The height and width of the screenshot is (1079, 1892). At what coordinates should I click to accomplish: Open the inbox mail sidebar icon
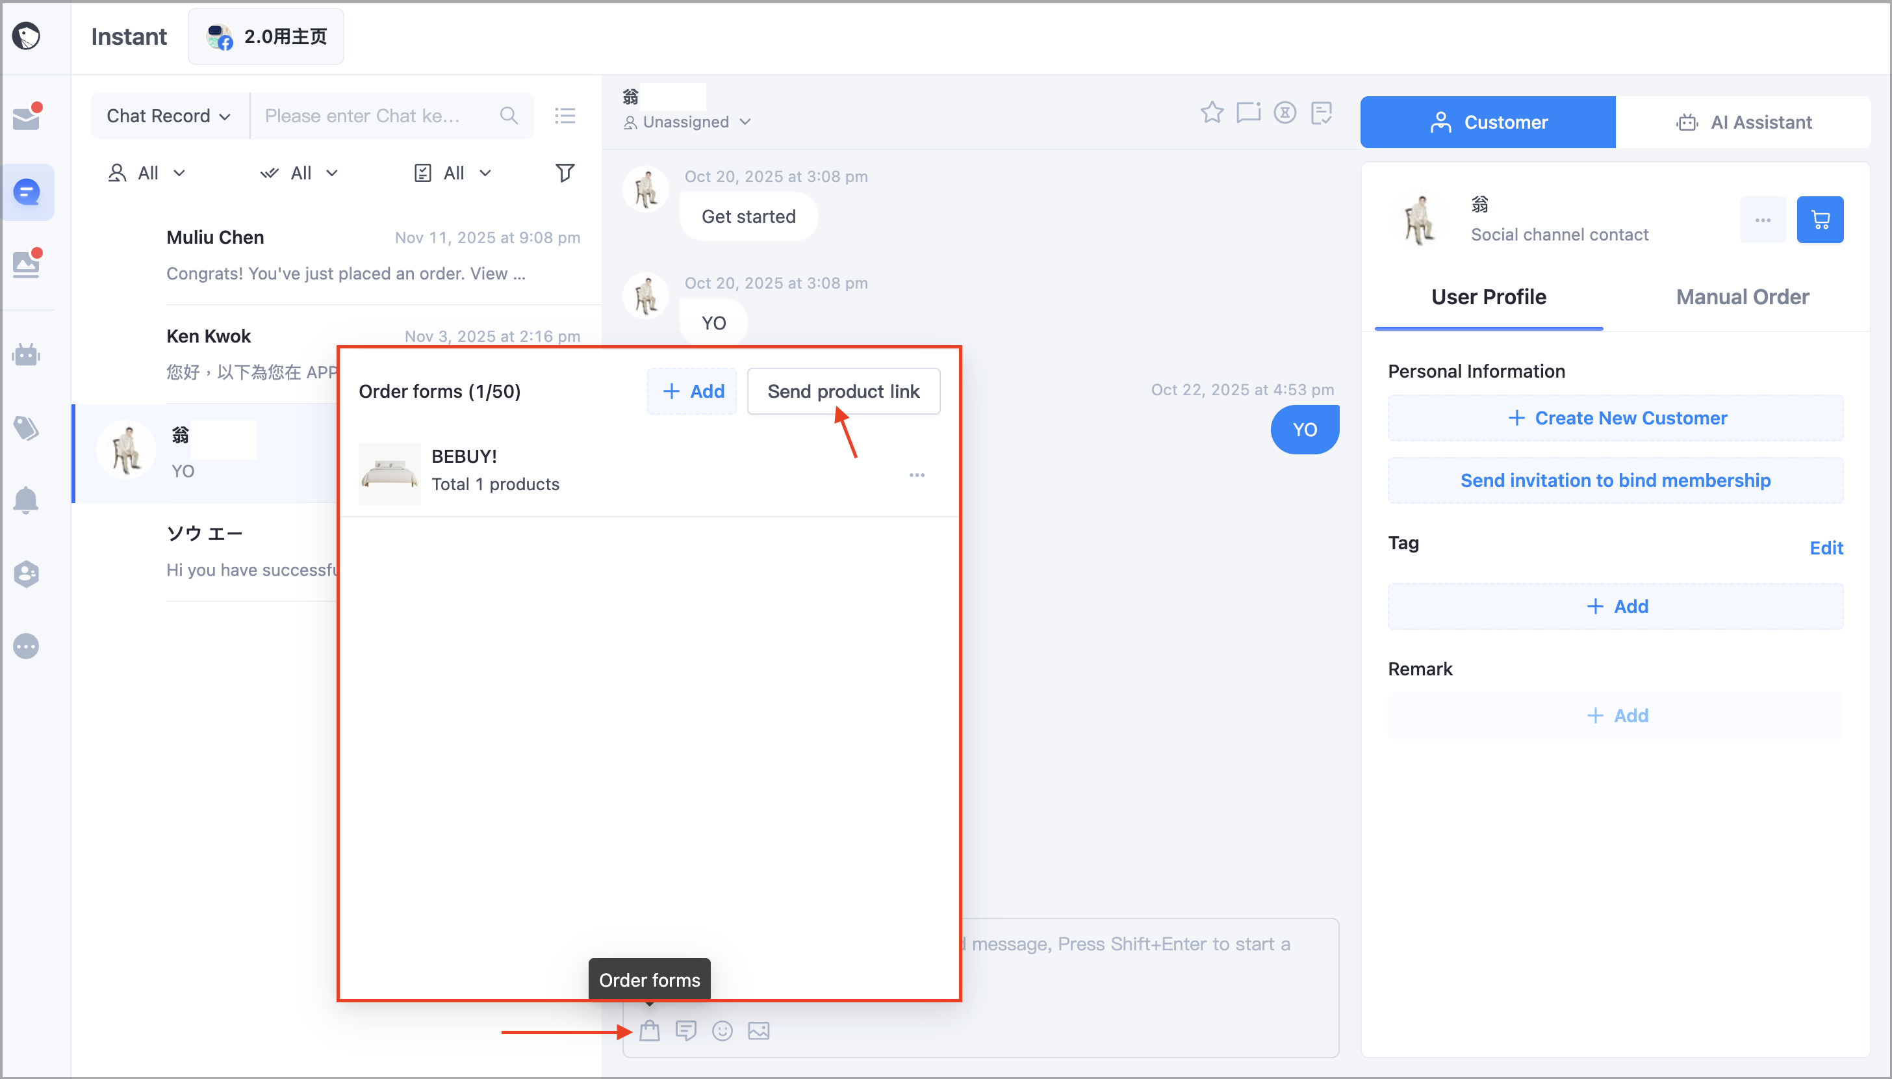pyautogui.click(x=27, y=117)
